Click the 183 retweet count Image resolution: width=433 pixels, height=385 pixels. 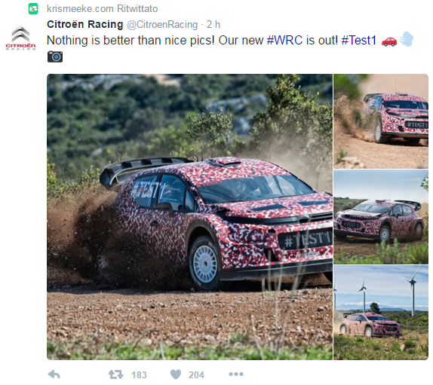[x=139, y=374]
